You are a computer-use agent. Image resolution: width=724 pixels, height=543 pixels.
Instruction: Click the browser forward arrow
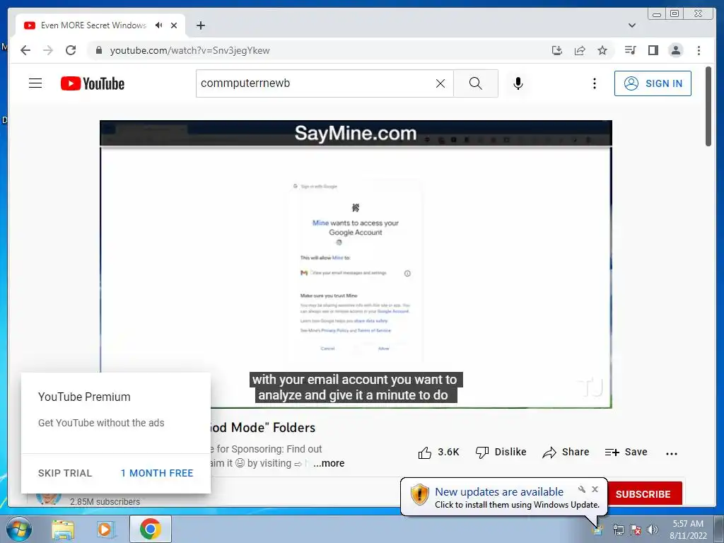click(x=48, y=50)
